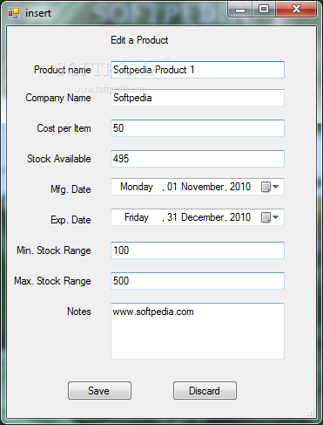Select 'Friday' in the Exp. Date
Viewport: 323px width, 425px height.
137,217
